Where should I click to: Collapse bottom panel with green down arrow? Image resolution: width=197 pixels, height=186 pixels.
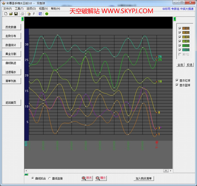[x=26, y=174]
